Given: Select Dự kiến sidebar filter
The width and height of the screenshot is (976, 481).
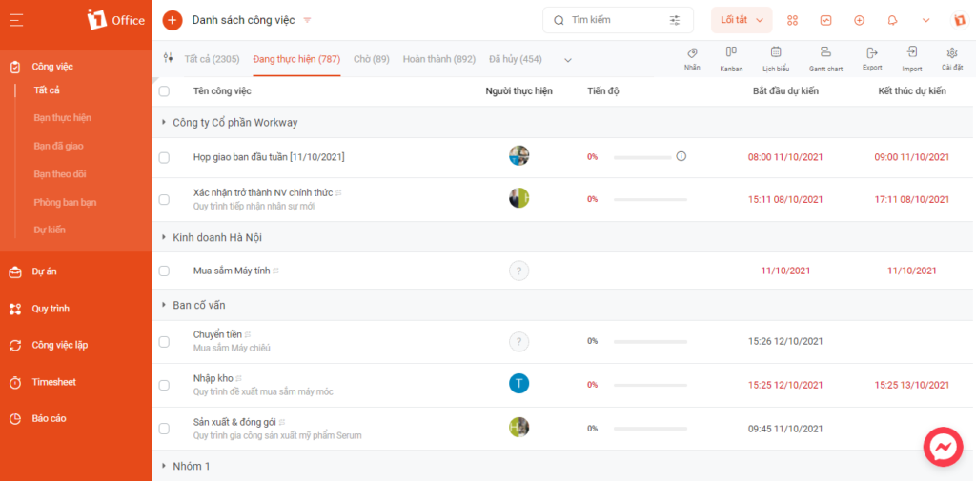Looking at the screenshot, I should (50, 230).
